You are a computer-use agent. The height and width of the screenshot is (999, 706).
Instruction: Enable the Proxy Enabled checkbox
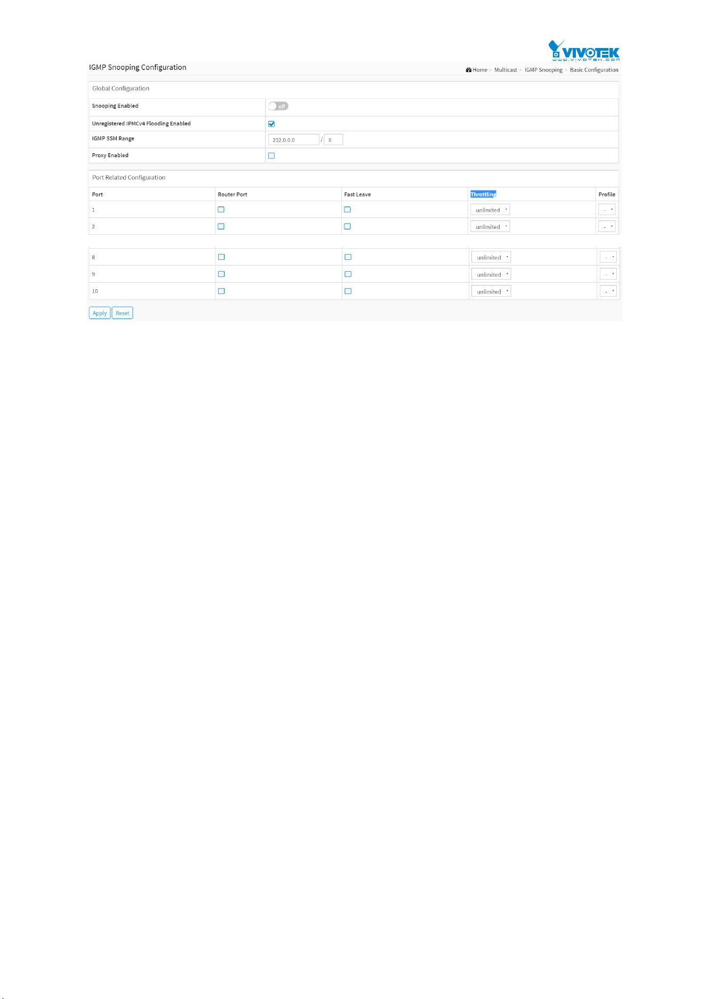pos(271,156)
